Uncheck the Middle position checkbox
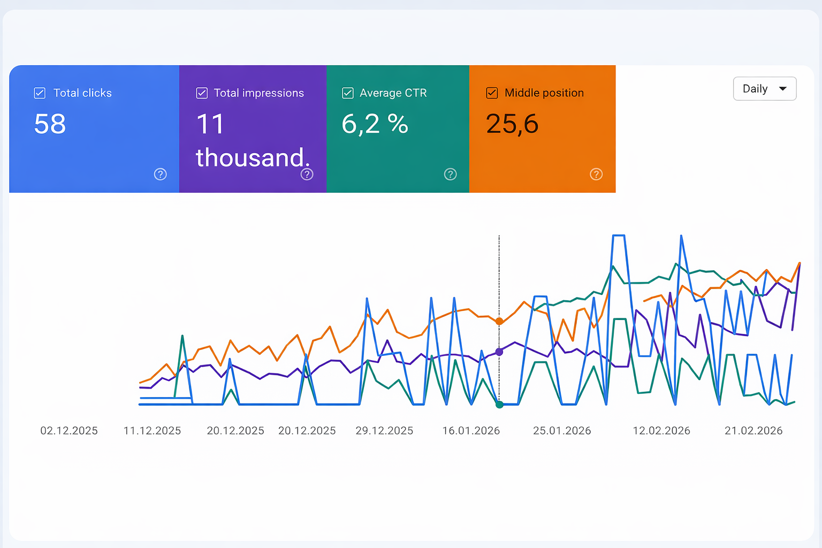This screenshot has width=822, height=548. 492,93
